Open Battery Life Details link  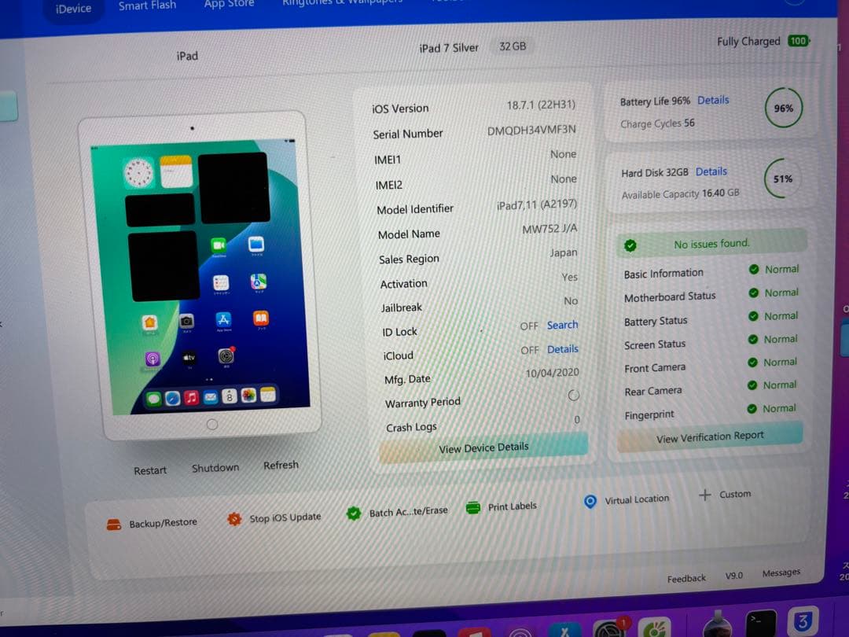[x=713, y=100]
